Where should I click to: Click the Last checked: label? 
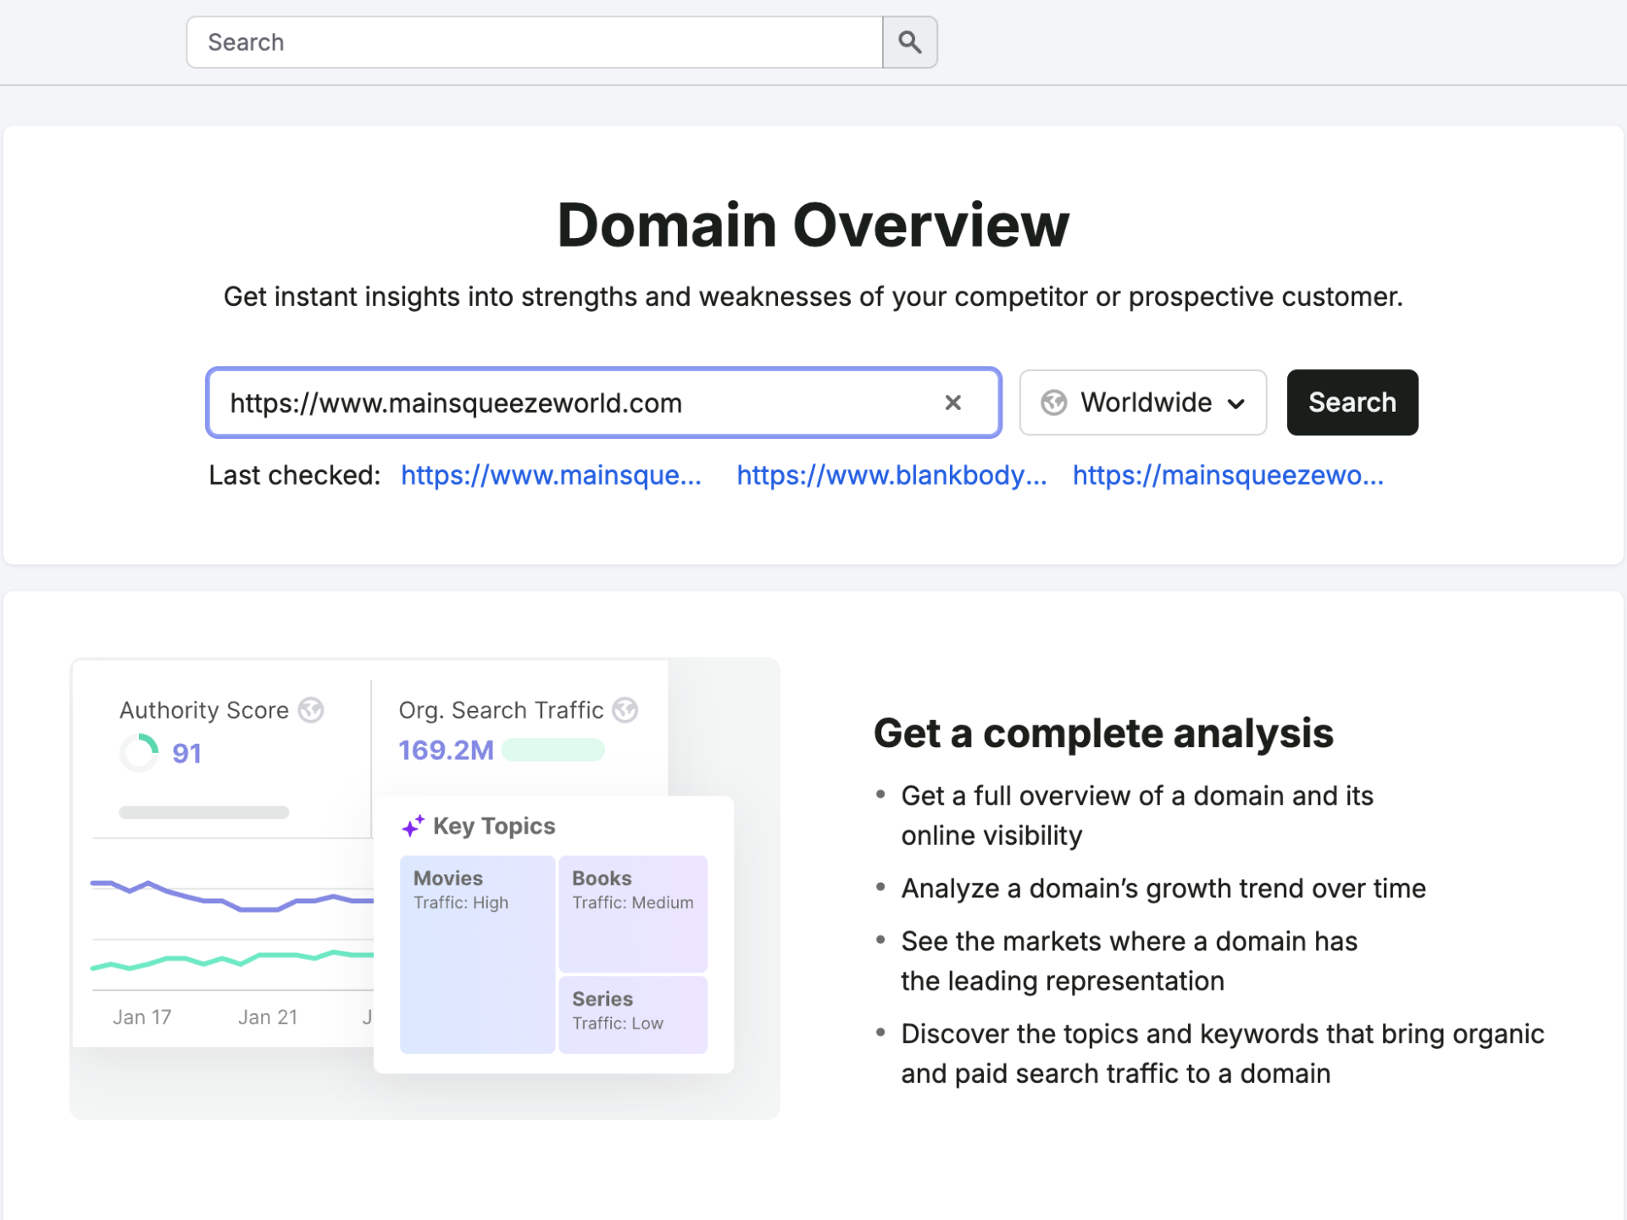pos(295,475)
